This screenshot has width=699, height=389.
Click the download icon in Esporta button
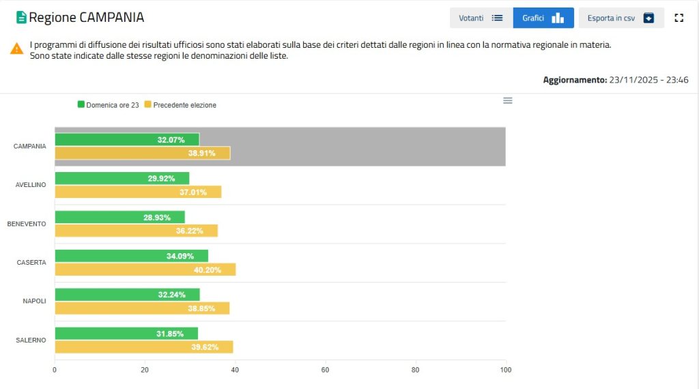coord(648,18)
